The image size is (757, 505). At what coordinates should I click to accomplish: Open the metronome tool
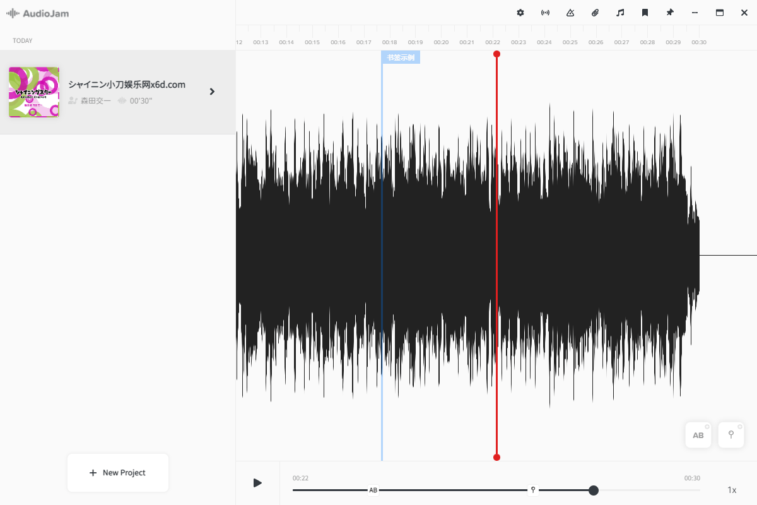click(x=570, y=13)
